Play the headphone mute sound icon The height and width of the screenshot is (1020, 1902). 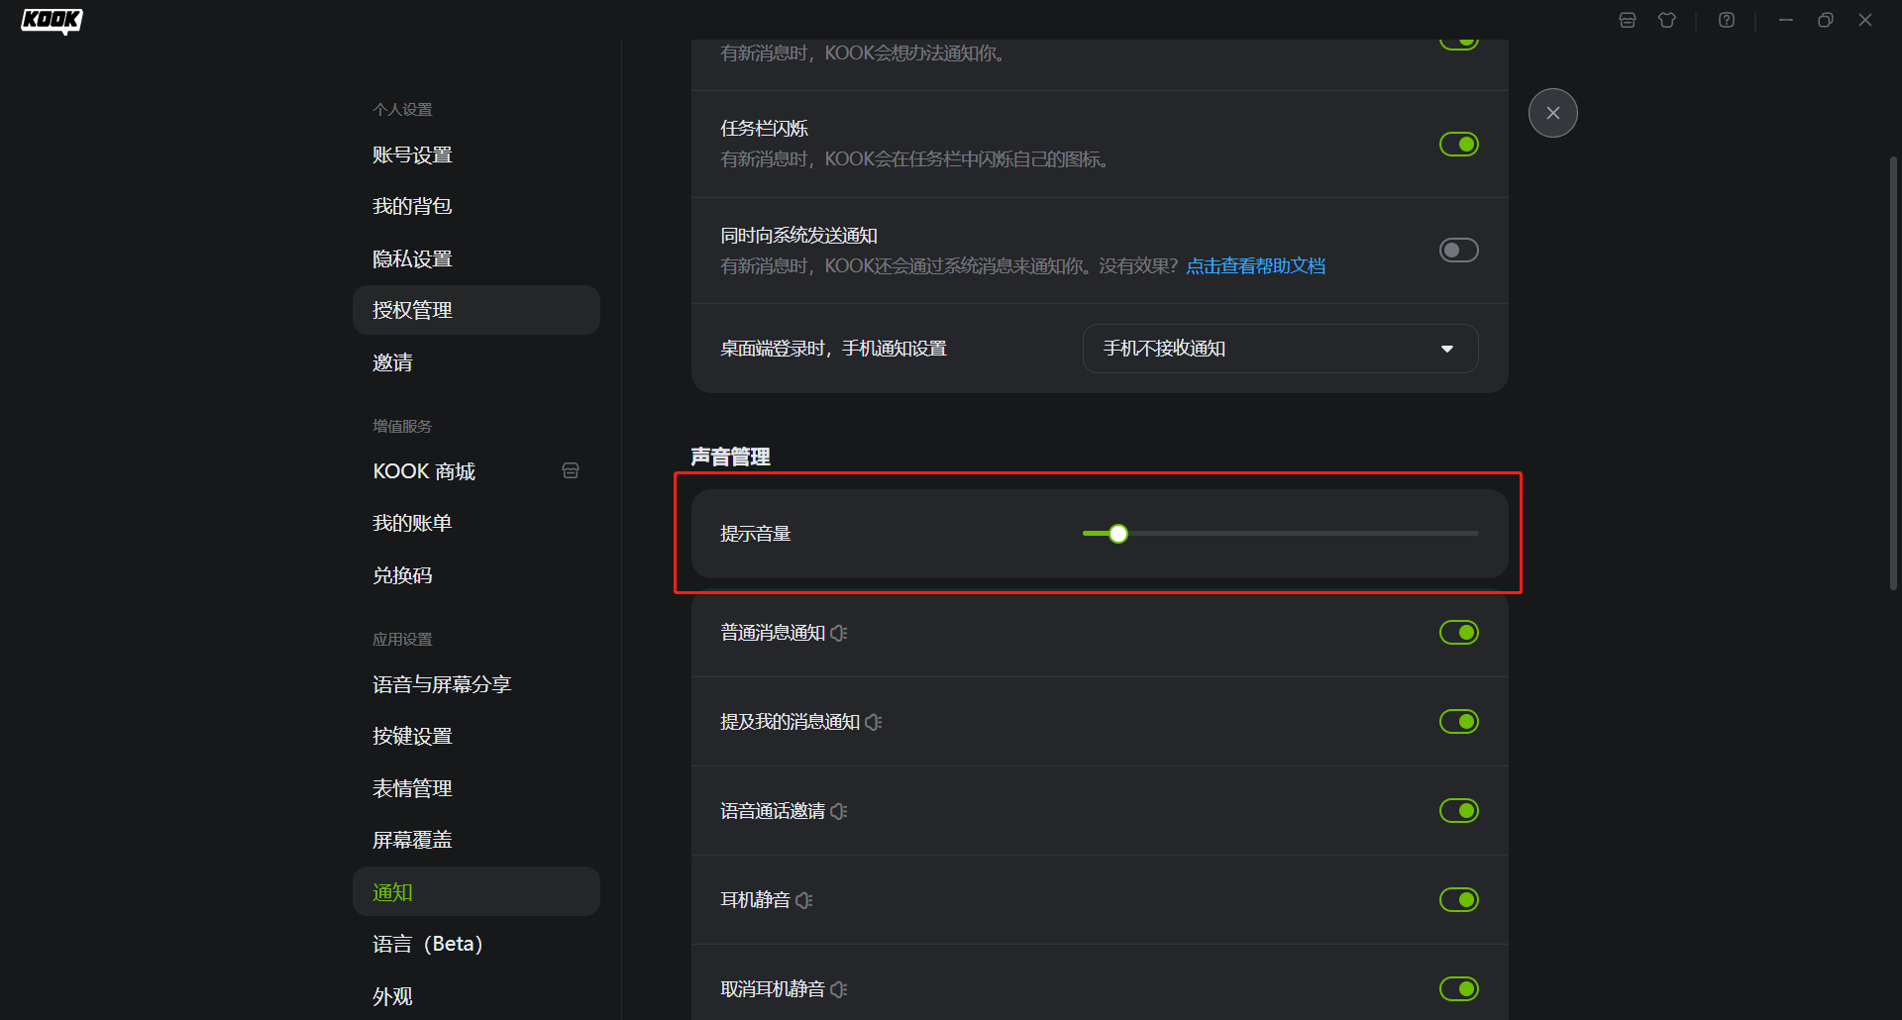point(803,900)
